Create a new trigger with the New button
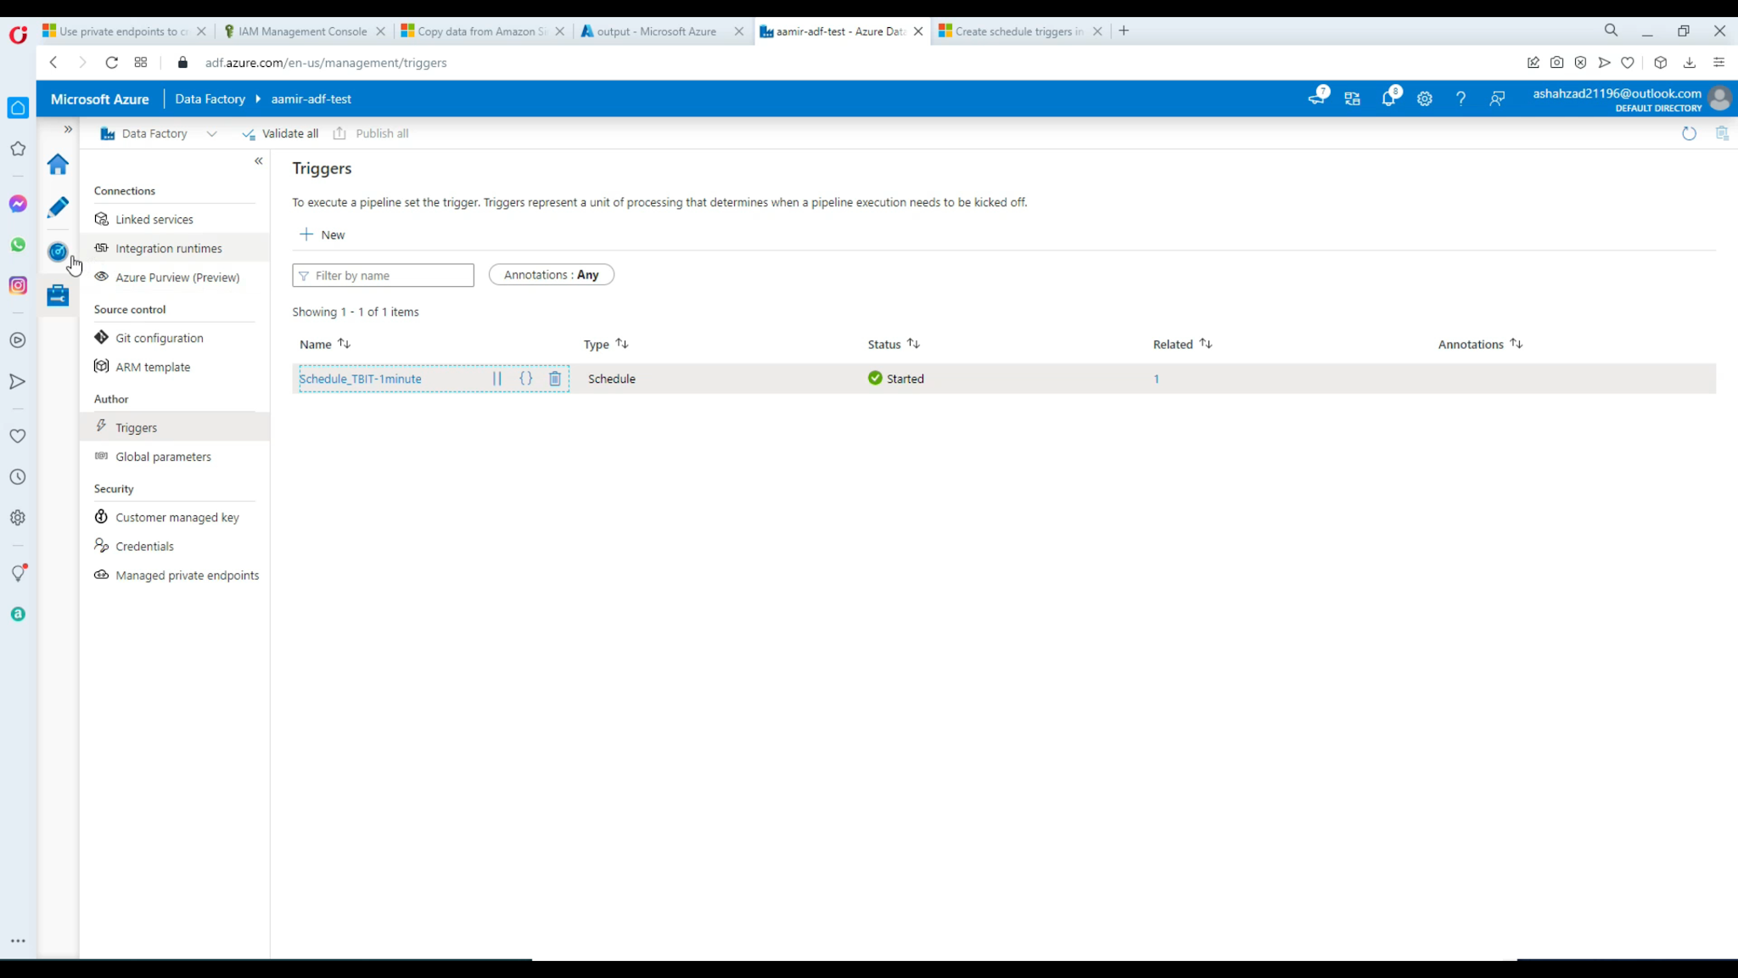The height and width of the screenshot is (978, 1738). (322, 234)
